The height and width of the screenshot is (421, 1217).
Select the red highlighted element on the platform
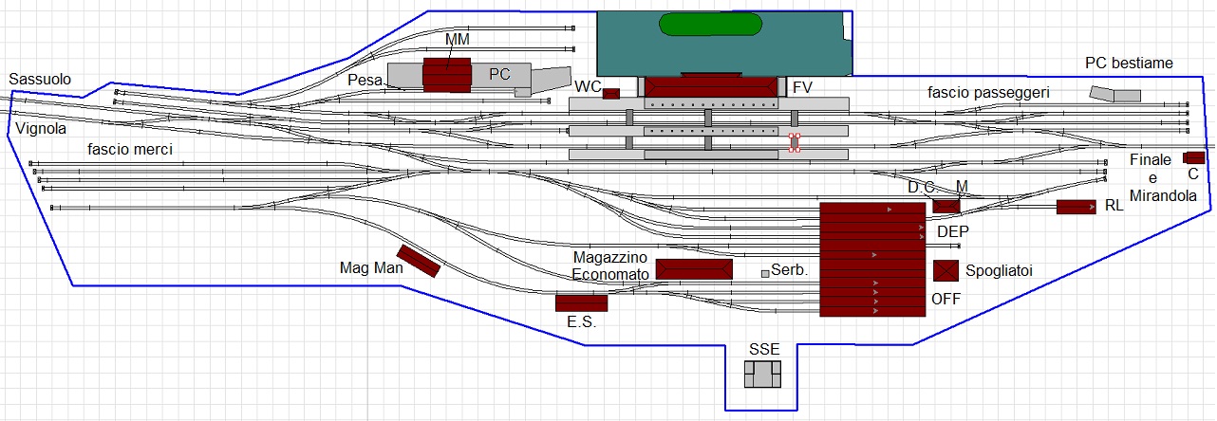(x=795, y=143)
